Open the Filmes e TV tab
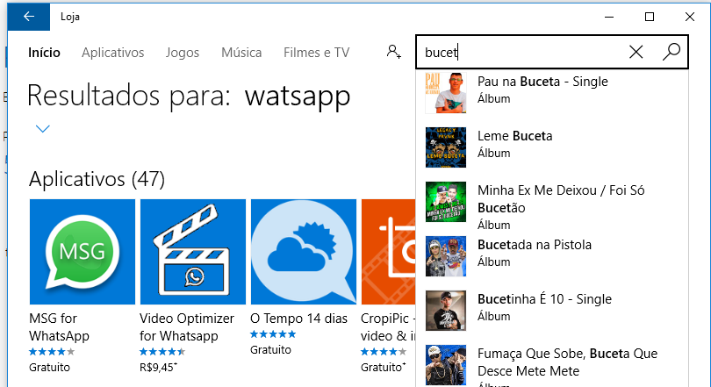 [x=316, y=53]
